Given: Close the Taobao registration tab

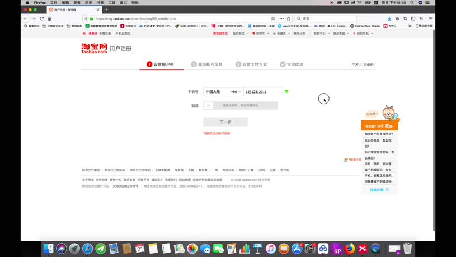Looking at the screenshot, I should (x=98, y=10).
